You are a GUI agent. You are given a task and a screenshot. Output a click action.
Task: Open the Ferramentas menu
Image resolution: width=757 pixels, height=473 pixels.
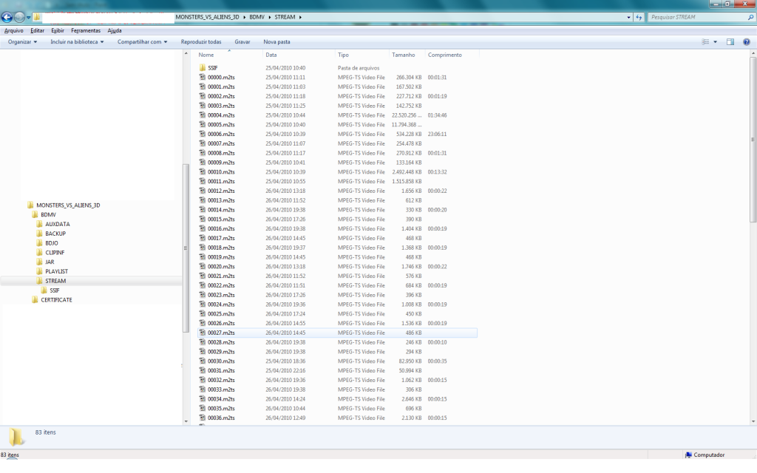pos(86,30)
